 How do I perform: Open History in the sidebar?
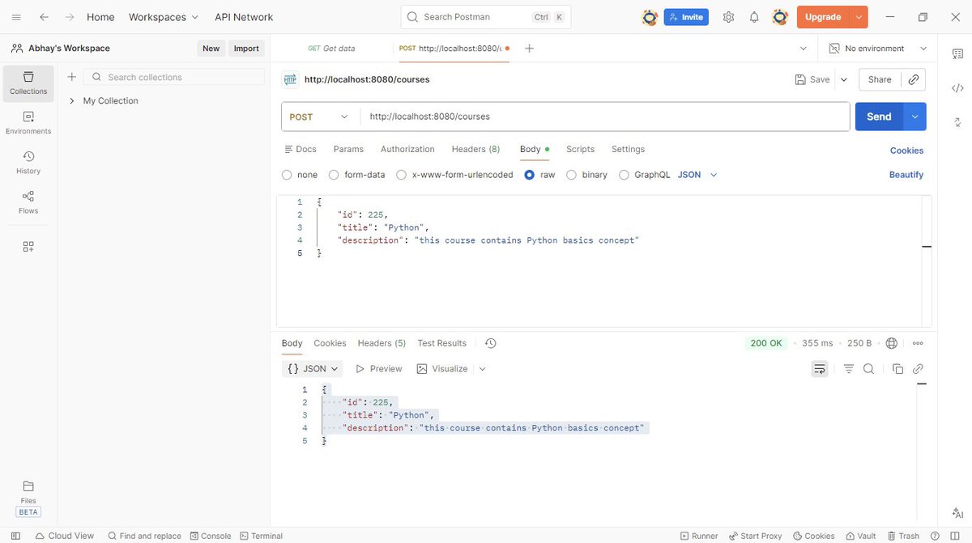[x=28, y=163]
